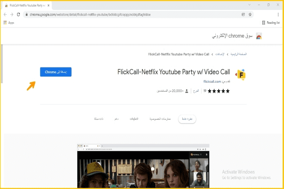The height and width of the screenshot is (189, 284).
Task: Open the Apps grid shortcut
Action: pyautogui.click(x=9, y=23)
